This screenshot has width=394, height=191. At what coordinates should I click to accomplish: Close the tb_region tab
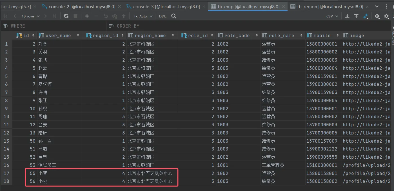coord(367,6)
